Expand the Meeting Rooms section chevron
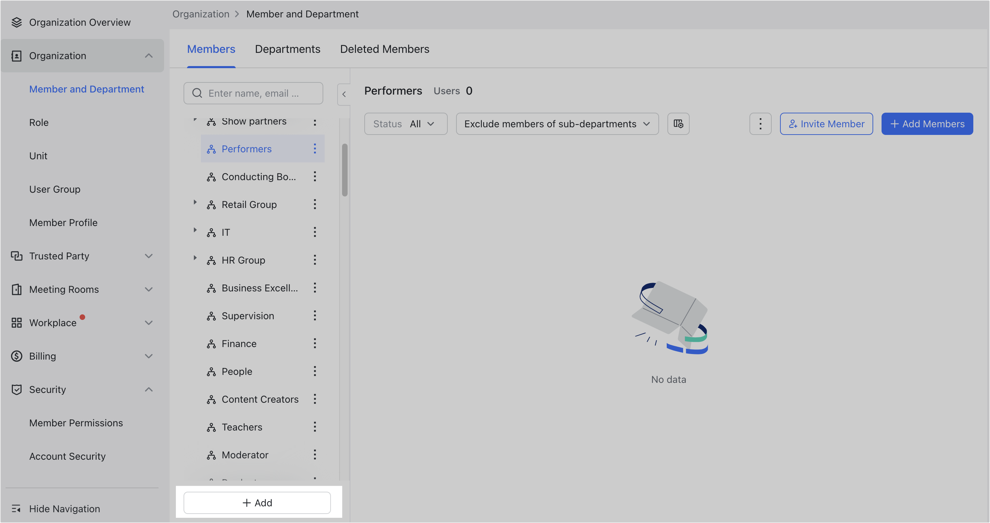 149,289
